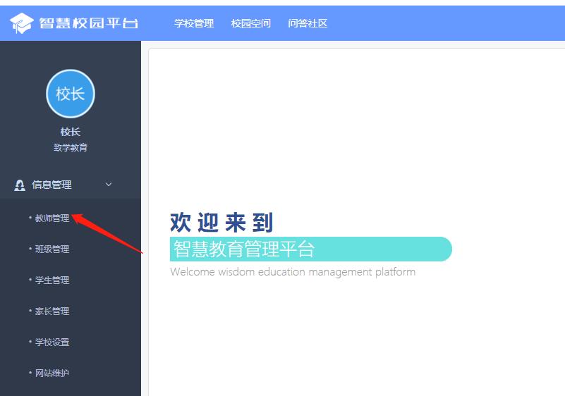Click the graduation cap logo icon
Screen dimensions: 565x396
coord(22,23)
